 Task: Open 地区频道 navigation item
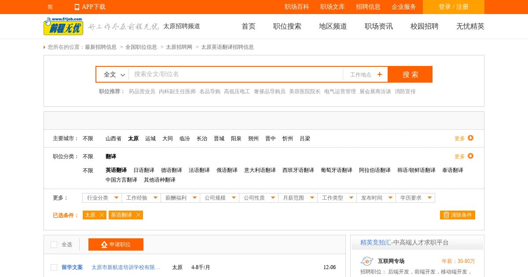333,26
